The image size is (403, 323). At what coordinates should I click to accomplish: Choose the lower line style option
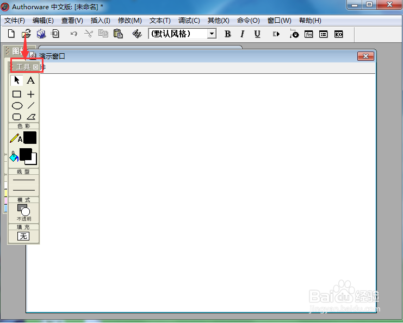(23, 190)
